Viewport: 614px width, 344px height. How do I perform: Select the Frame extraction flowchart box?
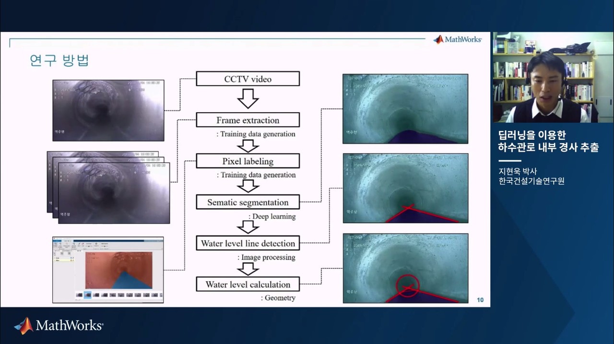[x=248, y=120]
